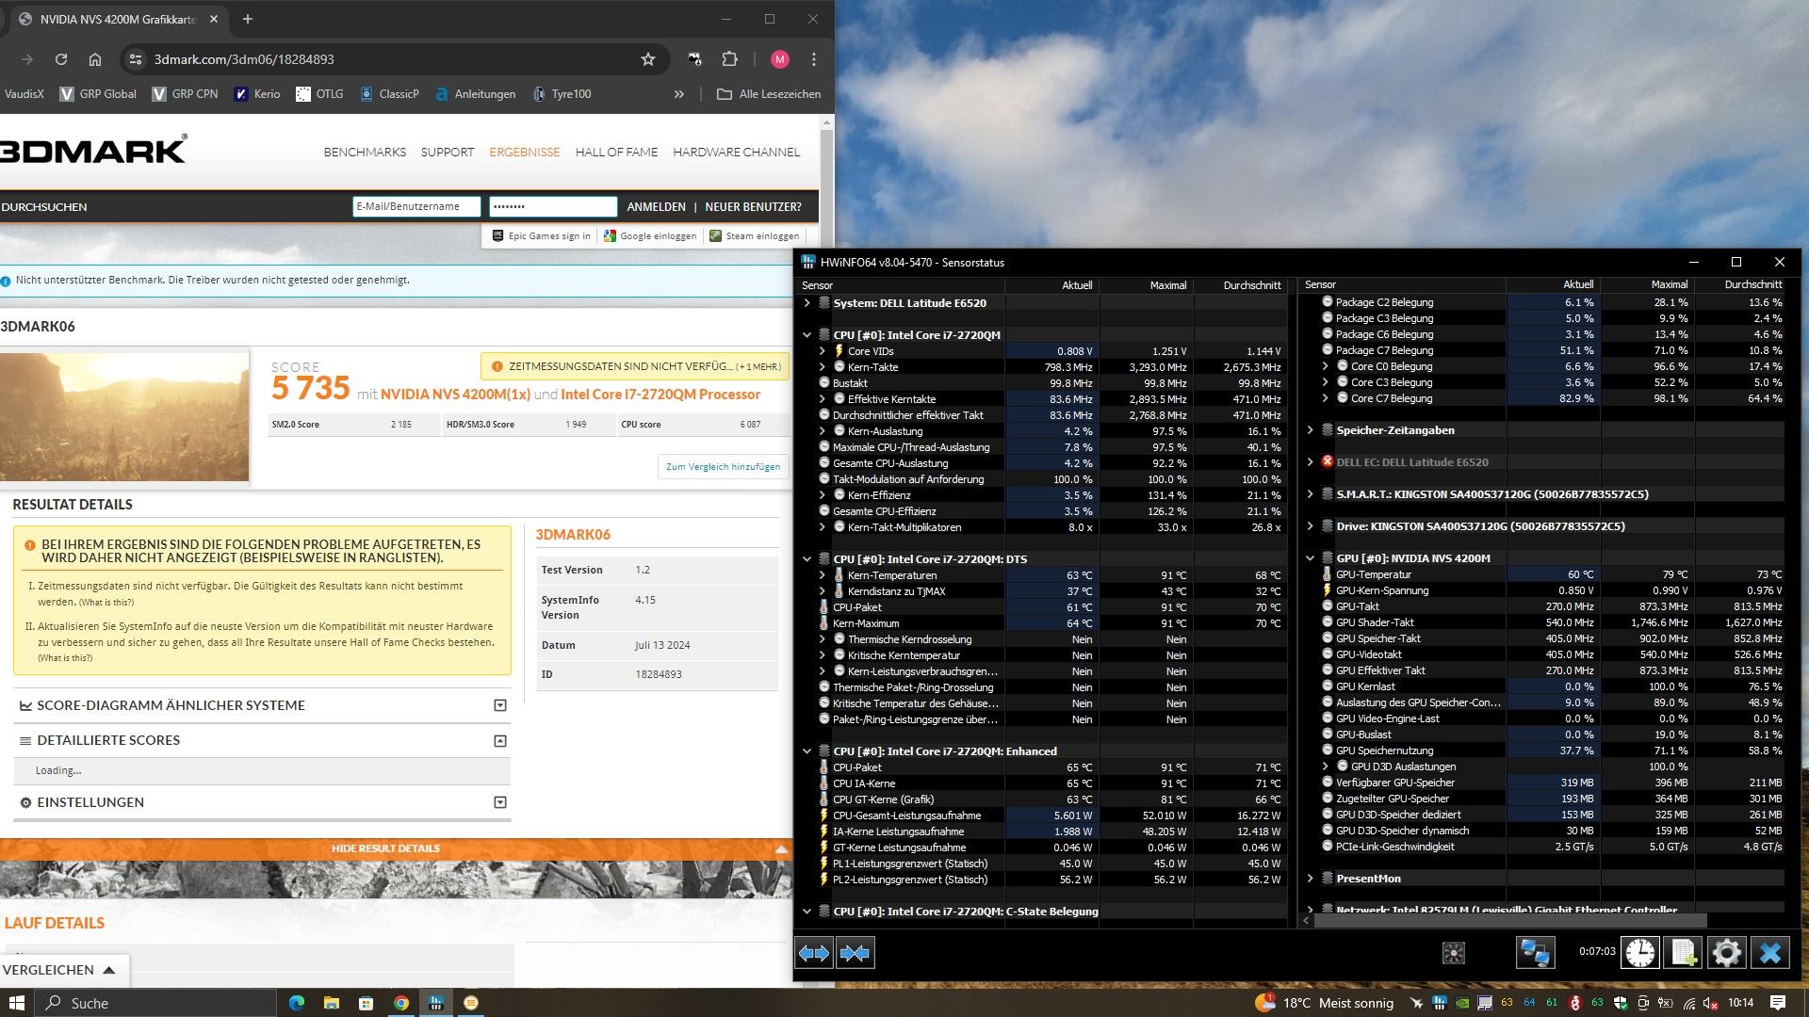
Task: Collapse CPU [#0]: Intel Core i7-2720QM node
Action: tap(807, 335)
